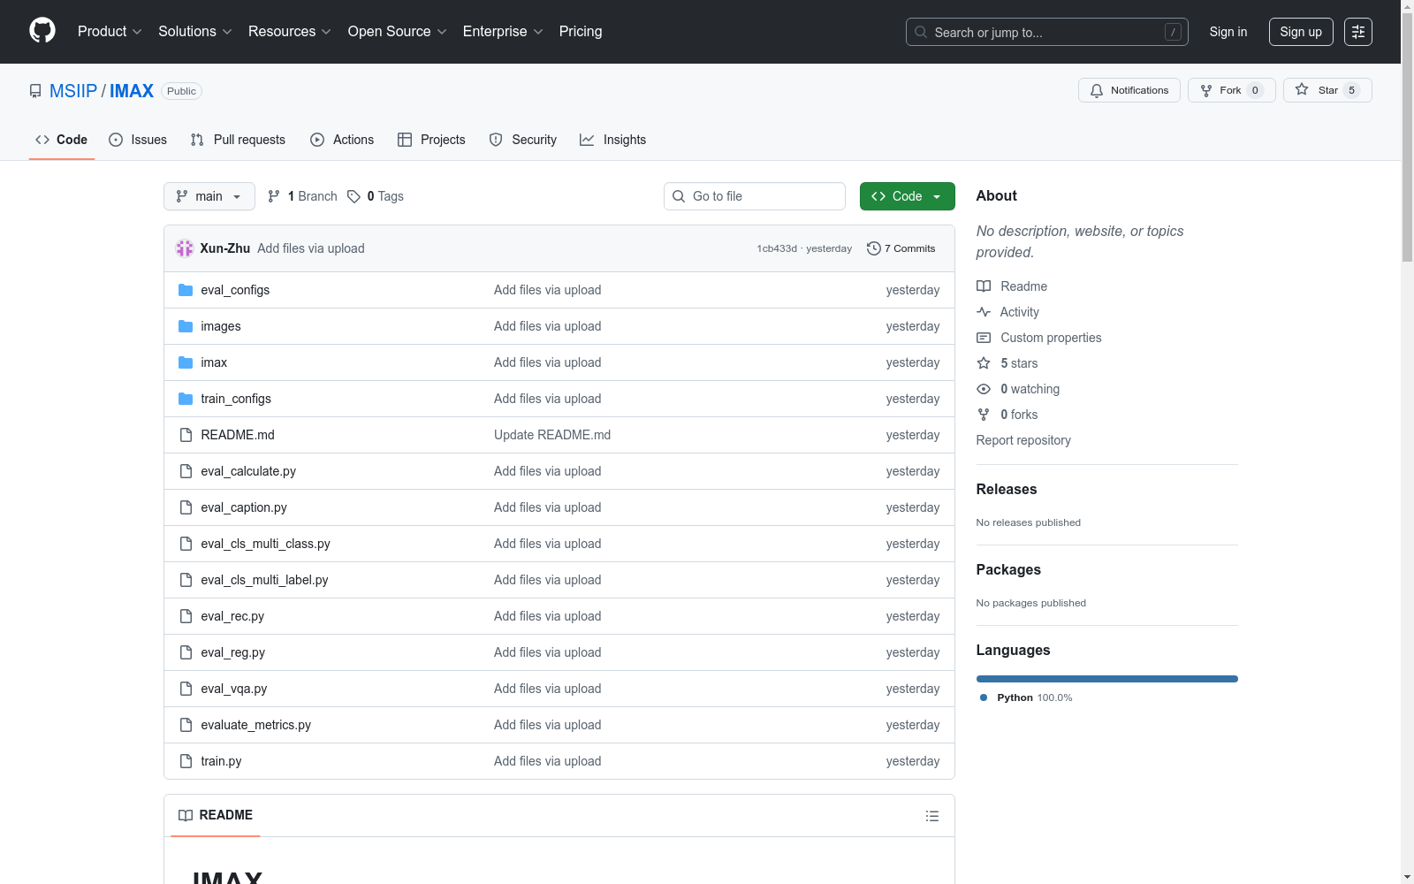The width and height of the screenshot is (1414, 884).
Task: Open the IMAX repository name link
Action: pos(132,91)
